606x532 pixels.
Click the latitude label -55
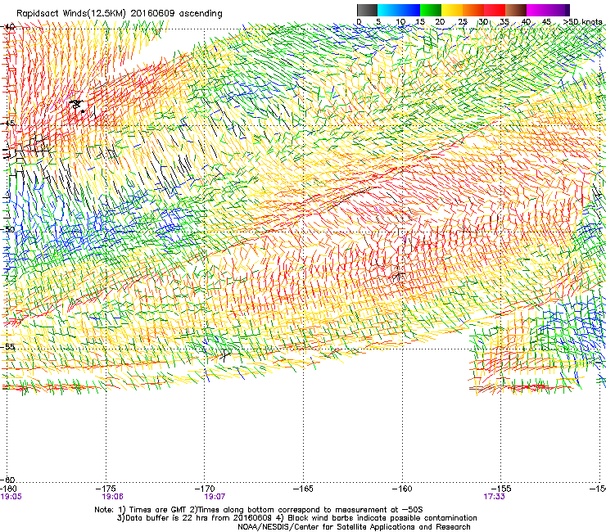(7, 347)
